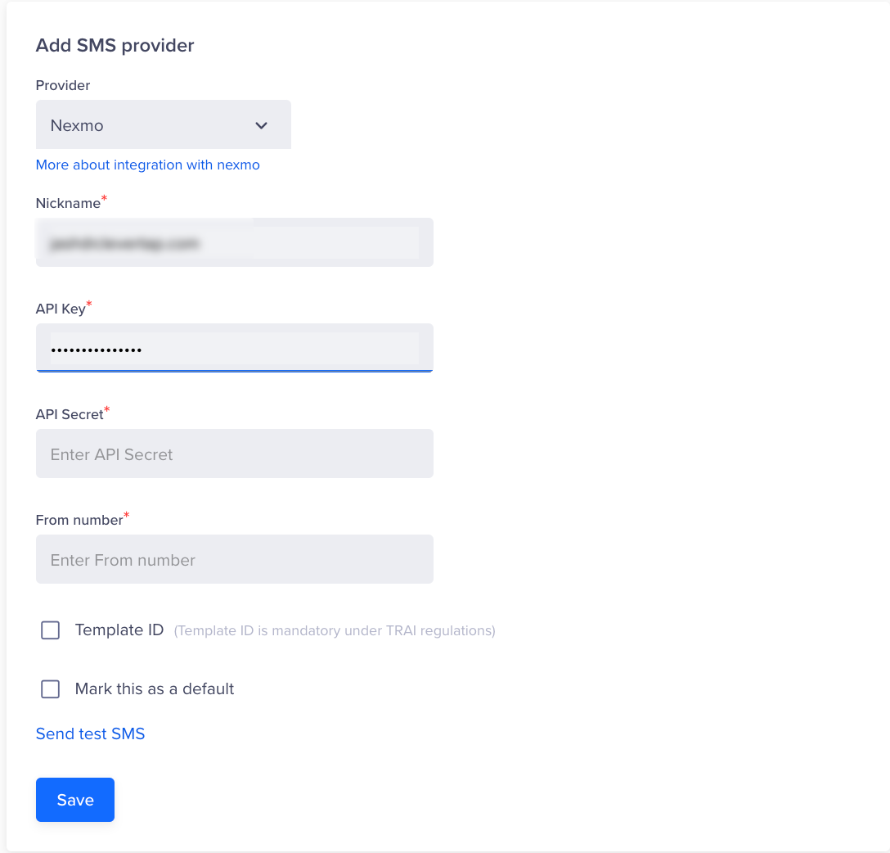Click the TRAI regulations hint text
Image resolution: width=890 pixels, height=853 pixels.
pyautogui.click(x=335, y=631)
